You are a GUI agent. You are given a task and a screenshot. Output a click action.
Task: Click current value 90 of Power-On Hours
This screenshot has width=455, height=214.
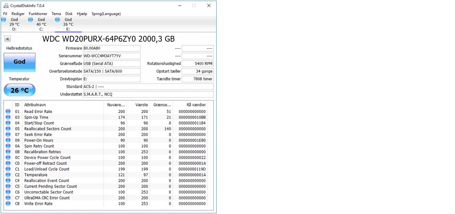(123, 140)
